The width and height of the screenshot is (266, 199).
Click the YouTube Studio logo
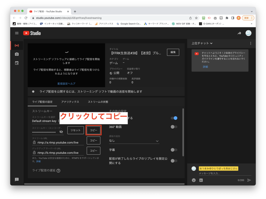pos(32,33)
